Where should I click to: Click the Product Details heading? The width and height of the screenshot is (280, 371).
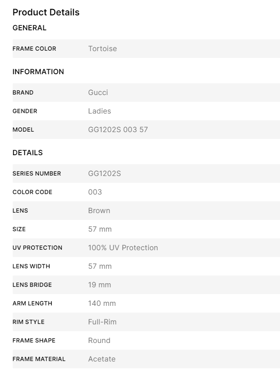[x=46, y=12]
